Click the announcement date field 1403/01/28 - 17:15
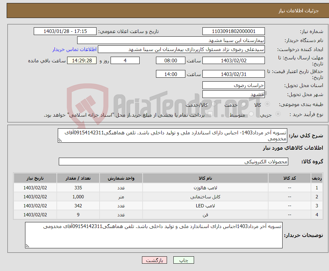The height and width of the screenshot is (271, 329). 65,31
